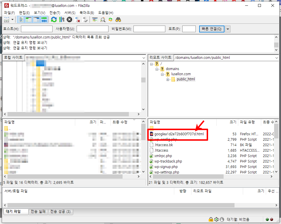The height and width of the screenshot is (224, 281).
Task: Select the .htaccess.bk file
Action: 164,145
